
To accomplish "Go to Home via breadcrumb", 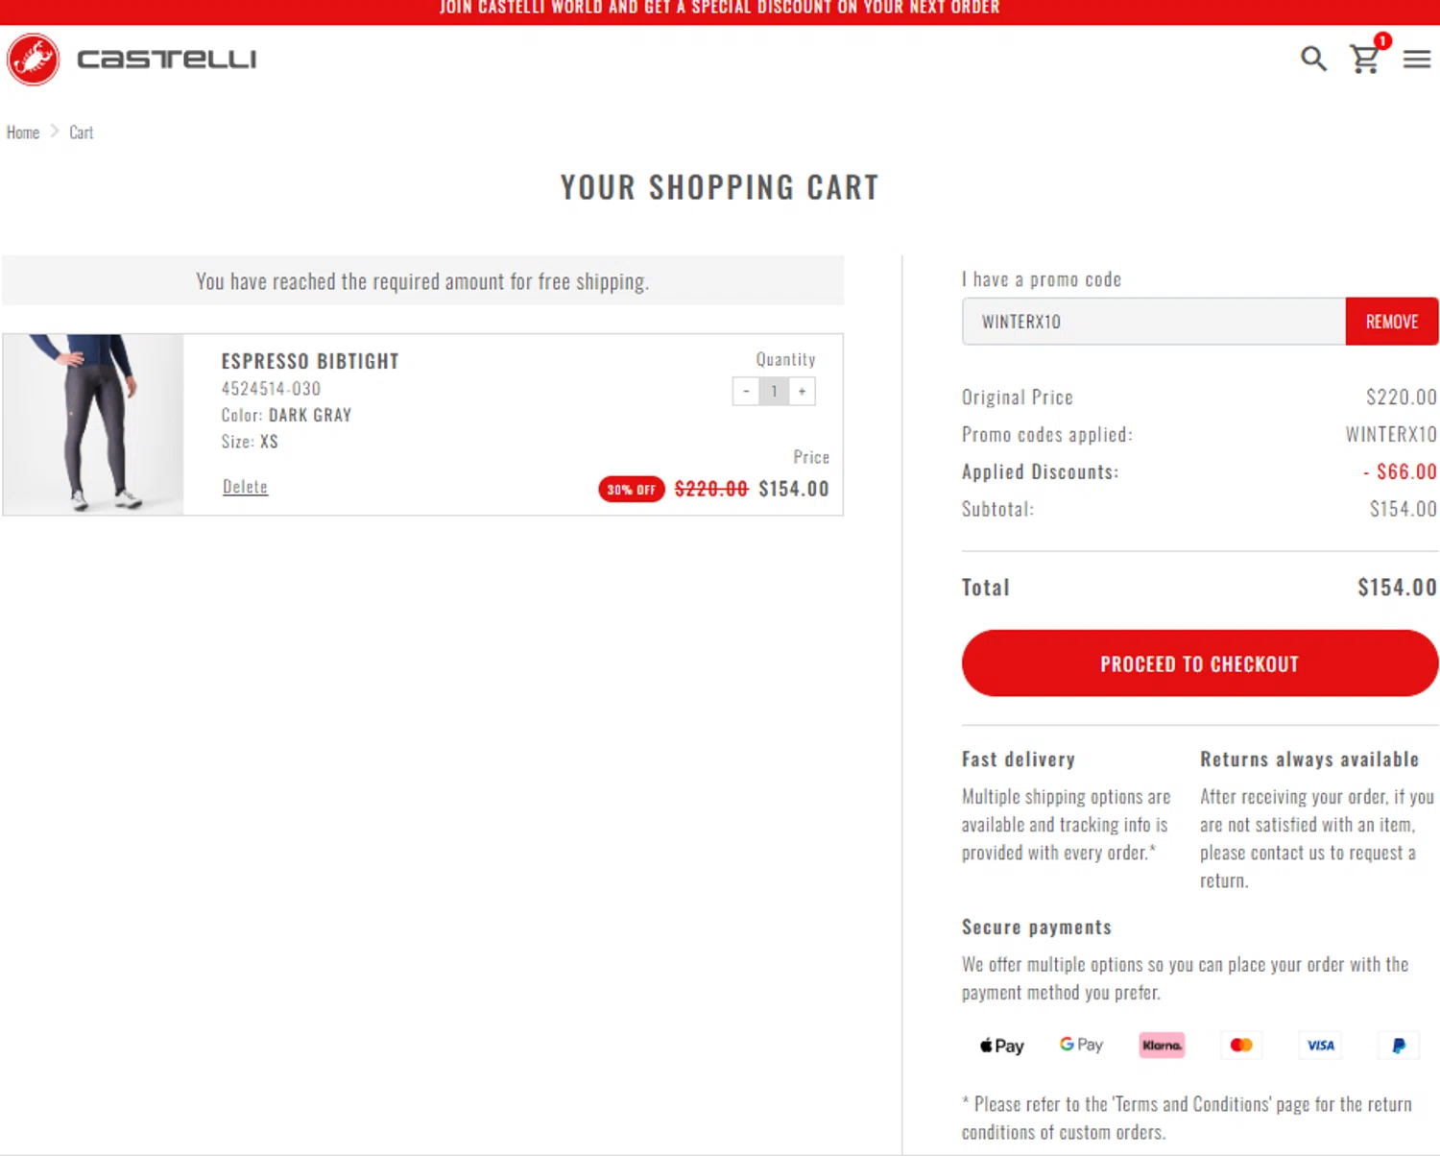I will point(23,132).
